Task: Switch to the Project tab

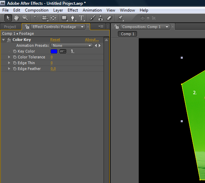Action: click(x=10, y=27)
